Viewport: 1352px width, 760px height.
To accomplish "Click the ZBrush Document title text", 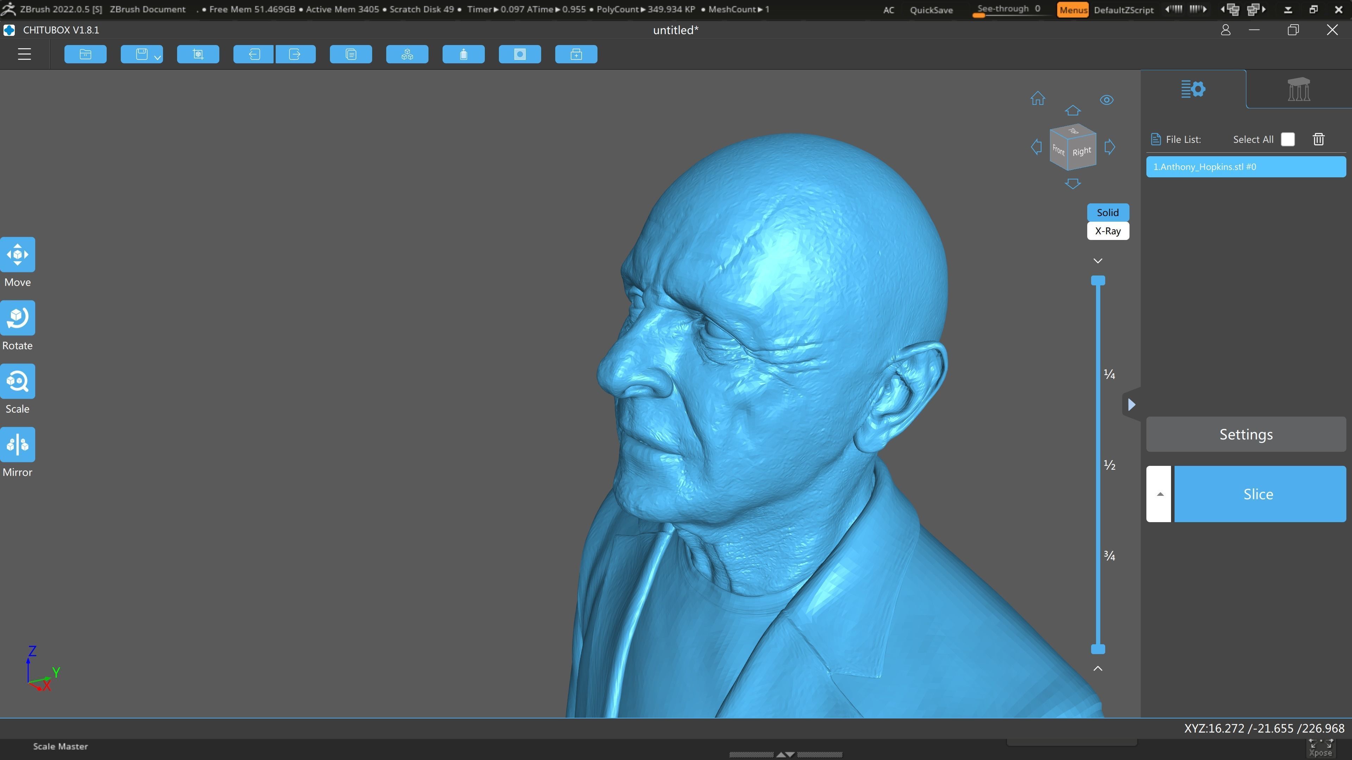I will [148, 9].
